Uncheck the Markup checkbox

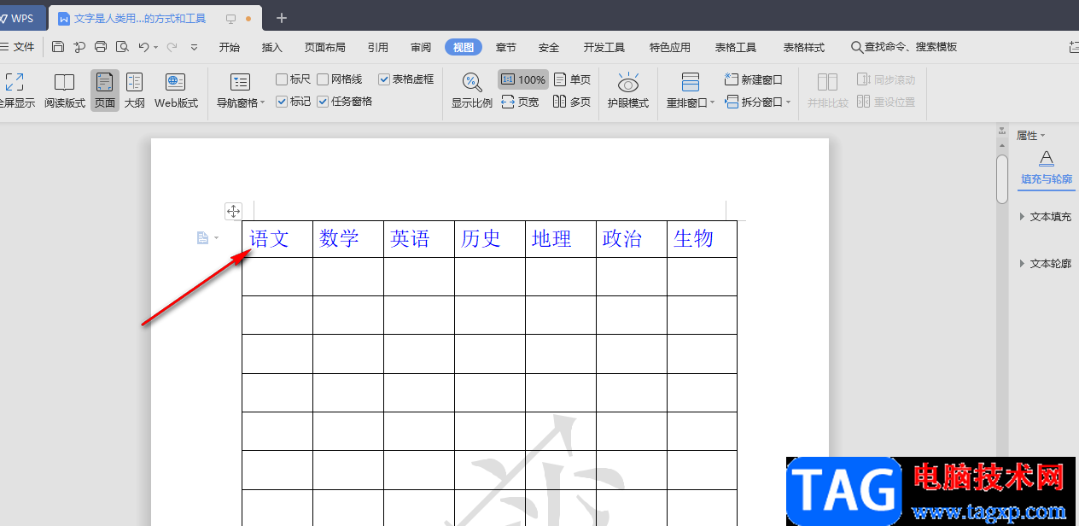click(x=282, y=102)
